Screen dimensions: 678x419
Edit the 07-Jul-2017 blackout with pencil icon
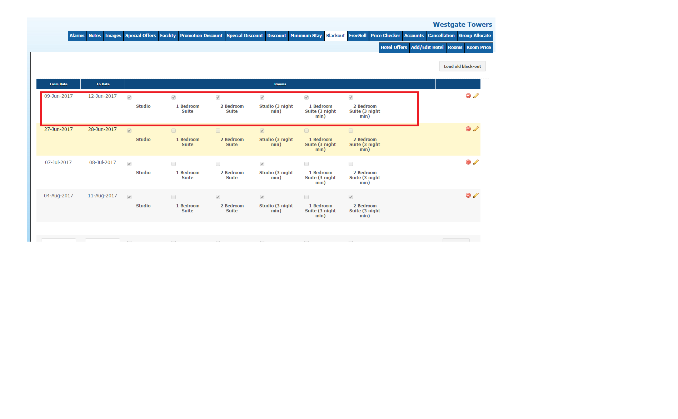pyautogui.click(x=476, y=162)
